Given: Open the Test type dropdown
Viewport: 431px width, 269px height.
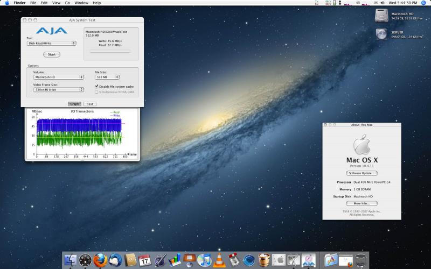Looking at the screenshot, I should tap(51, 44).
